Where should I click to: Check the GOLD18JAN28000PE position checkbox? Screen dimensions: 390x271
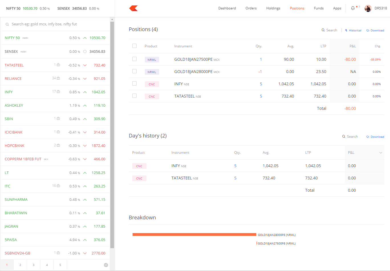coord(135,71)
